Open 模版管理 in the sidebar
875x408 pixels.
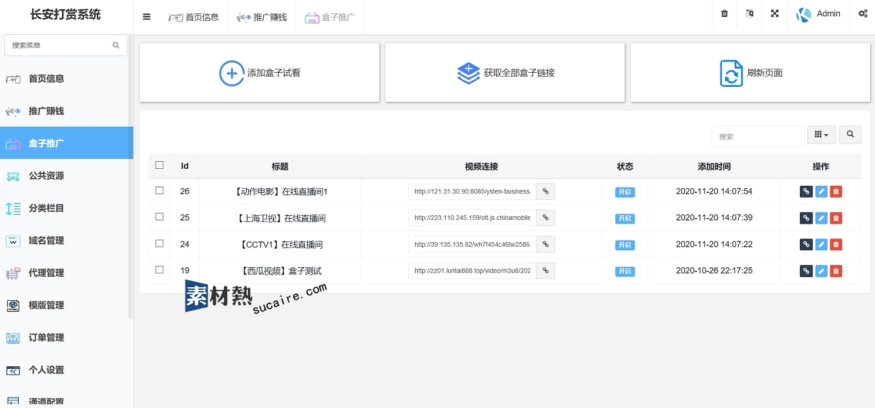point(66,305)
